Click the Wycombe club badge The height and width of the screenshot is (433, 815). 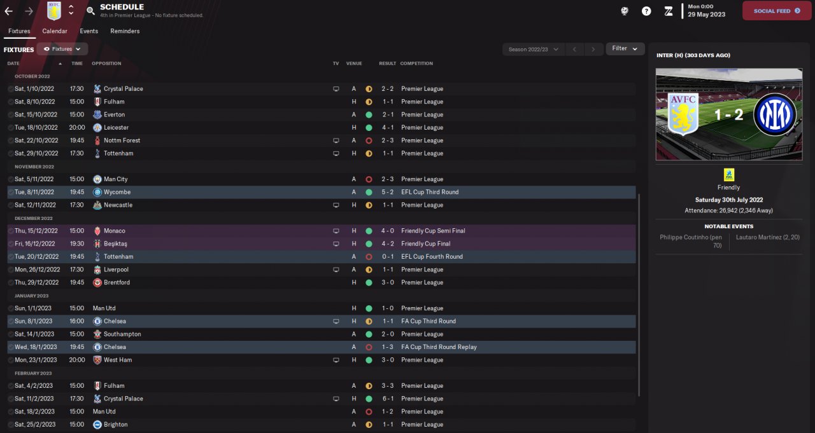click(x=97, y=192)
